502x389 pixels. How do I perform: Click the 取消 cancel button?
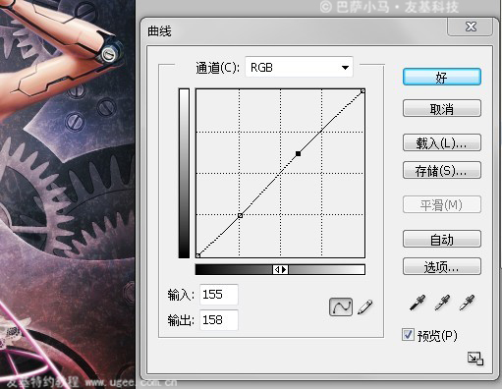pos(442,108)
